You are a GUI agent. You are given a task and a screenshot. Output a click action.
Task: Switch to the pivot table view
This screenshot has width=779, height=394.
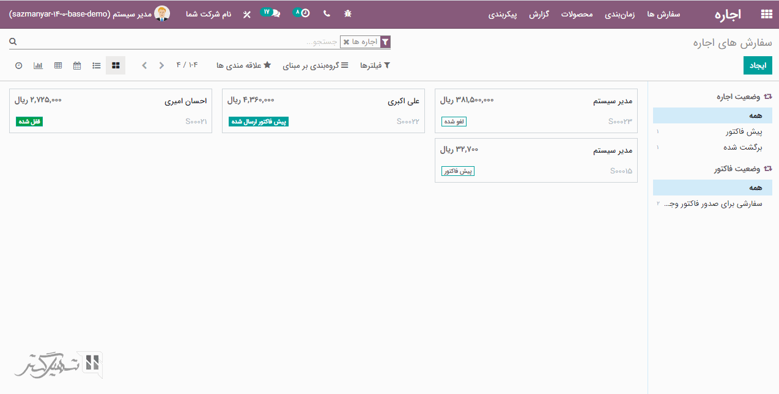[58, 65]
